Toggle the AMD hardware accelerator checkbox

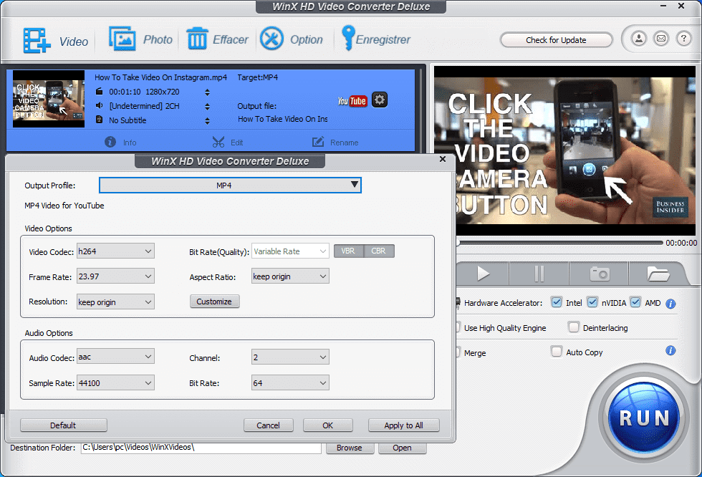(x=635, y=302)
